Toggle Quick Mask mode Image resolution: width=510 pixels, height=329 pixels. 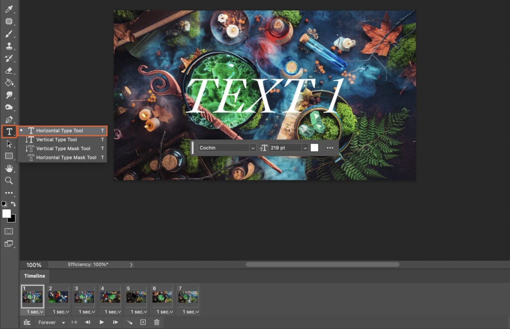point(8,231)
